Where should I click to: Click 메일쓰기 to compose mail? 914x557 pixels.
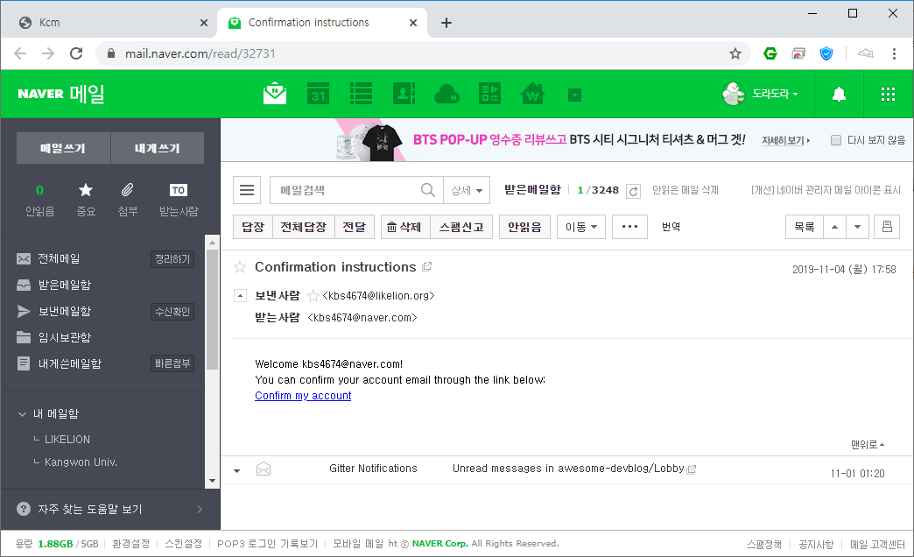(63, 148)
